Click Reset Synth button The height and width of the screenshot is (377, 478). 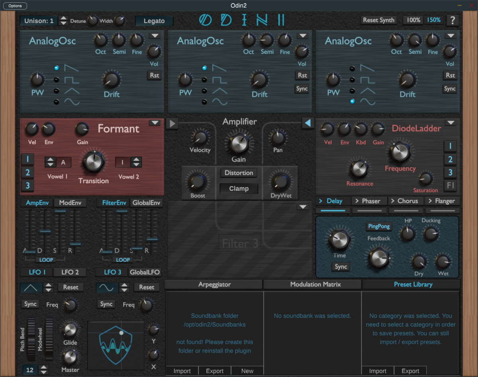coord(378,20)
